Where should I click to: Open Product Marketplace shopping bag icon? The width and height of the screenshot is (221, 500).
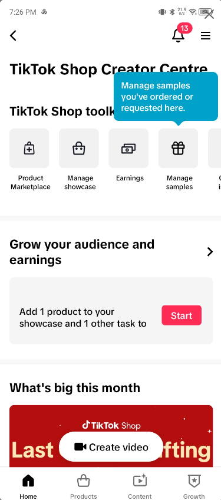(29, 148)
